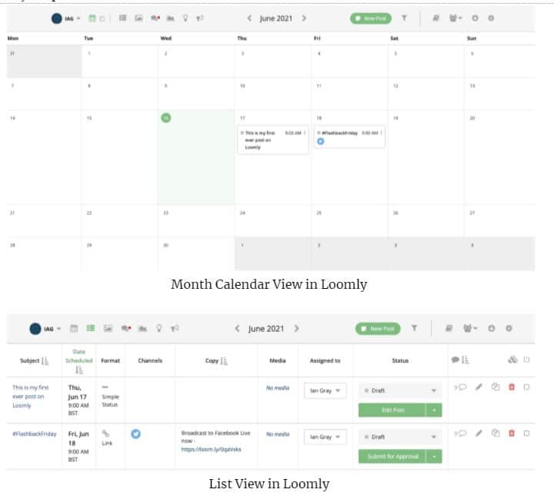Open first round gear in Month Calendar toolbar
Viewport: 554px width, 496px height.
click(x=476, y=18)
